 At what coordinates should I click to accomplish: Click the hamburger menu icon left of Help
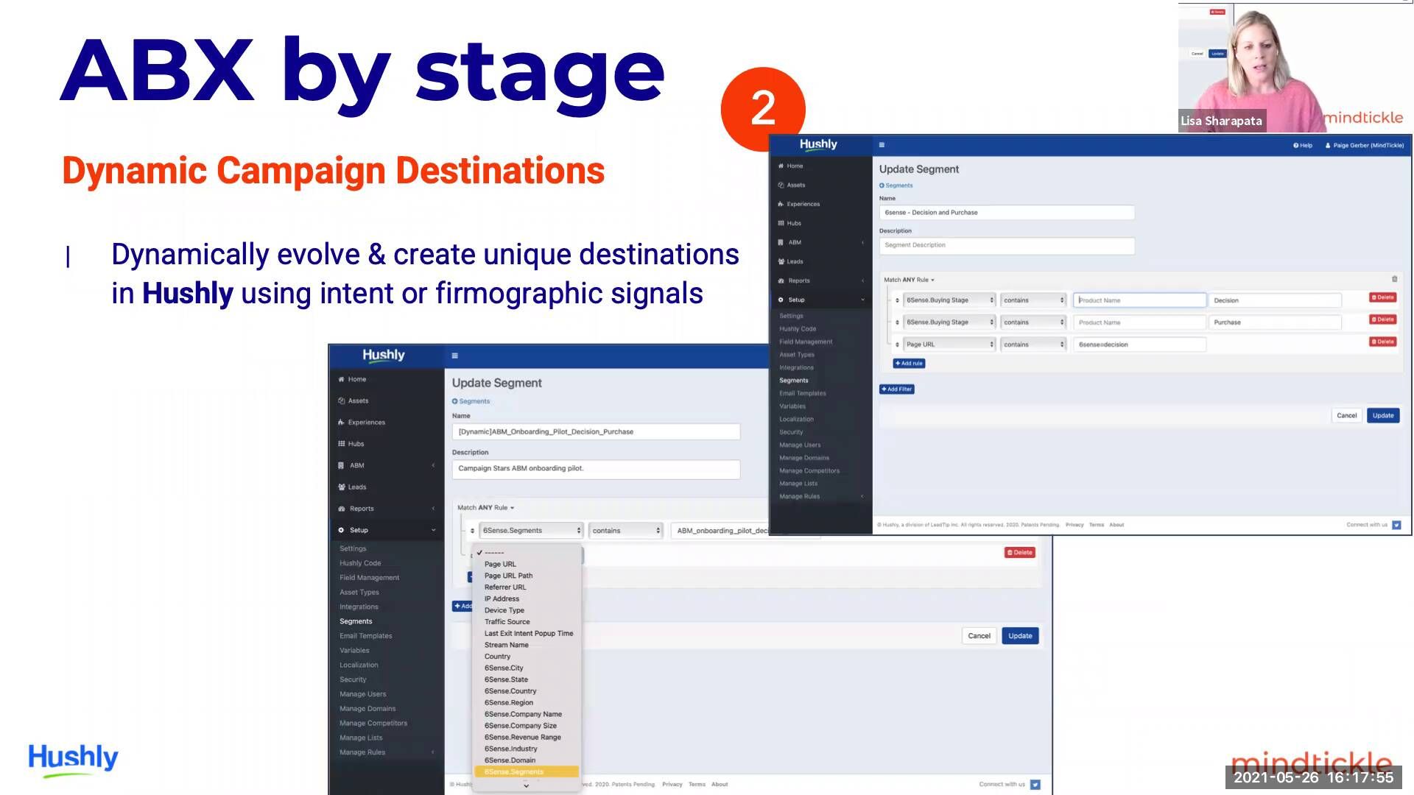point(882,145)
